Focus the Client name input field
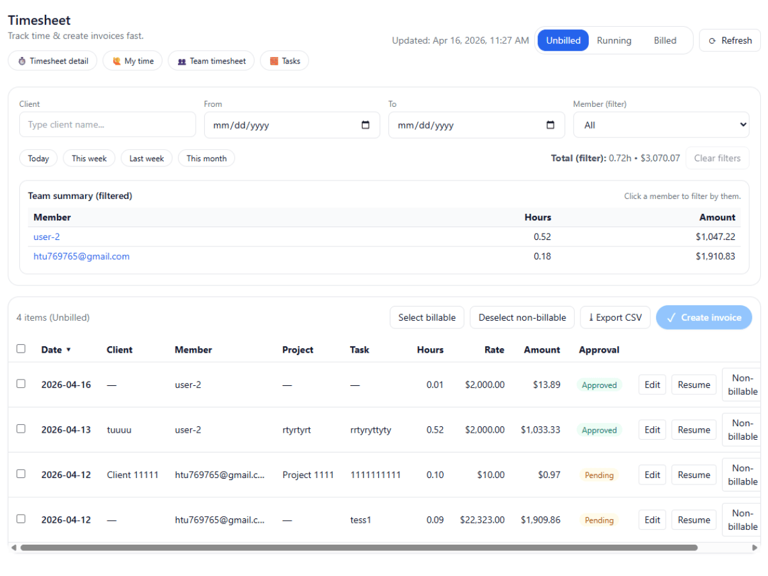The width and height of the screenshot is (768, 576). (108, 125)
